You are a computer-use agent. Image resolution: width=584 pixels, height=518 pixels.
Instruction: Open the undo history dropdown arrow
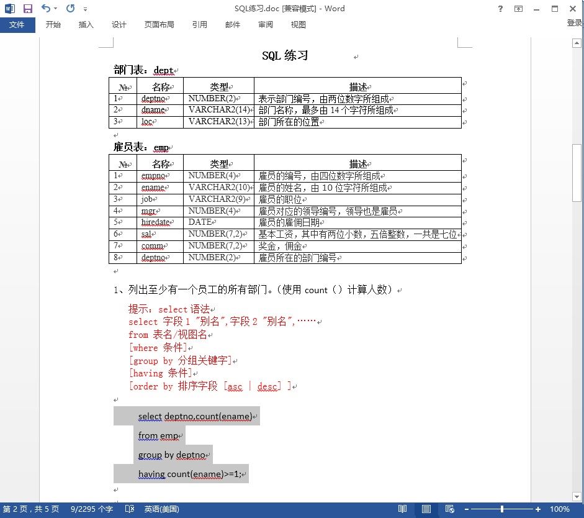[x=55, y=9]
